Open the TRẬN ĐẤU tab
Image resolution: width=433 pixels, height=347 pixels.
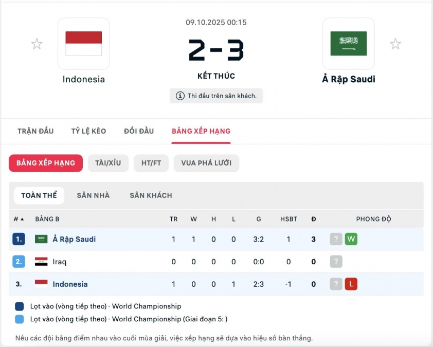(x=35, y=131)
